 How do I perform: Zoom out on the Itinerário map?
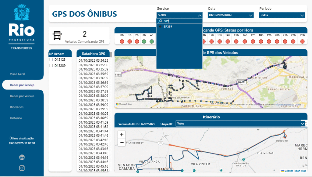(122, 142)
